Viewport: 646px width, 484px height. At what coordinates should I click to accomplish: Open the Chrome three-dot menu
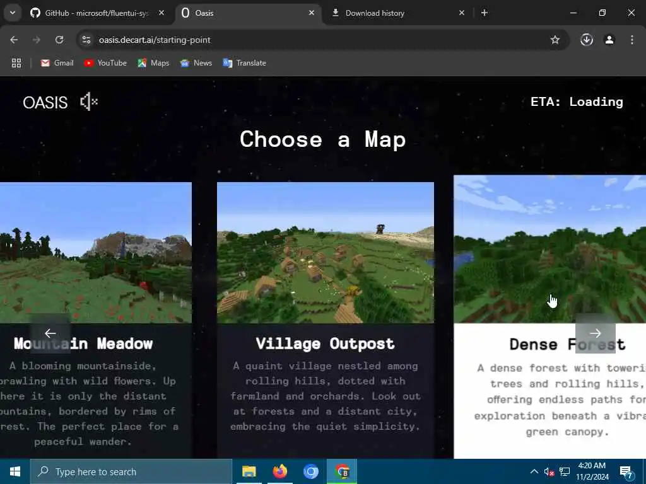(632, 40)
